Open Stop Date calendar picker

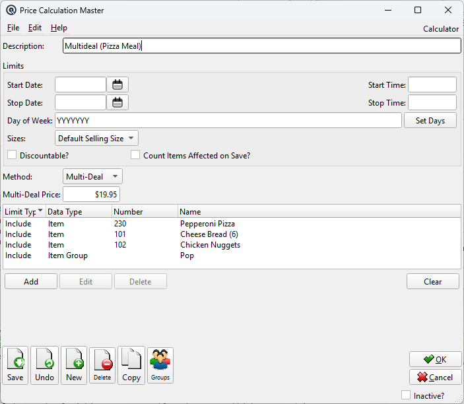117,103
